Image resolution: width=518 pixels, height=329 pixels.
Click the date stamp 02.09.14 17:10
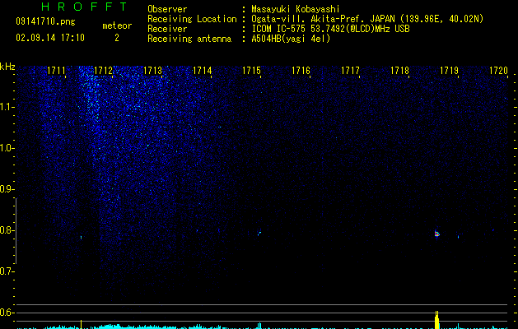pyautogui.click(x=50, y=38)
